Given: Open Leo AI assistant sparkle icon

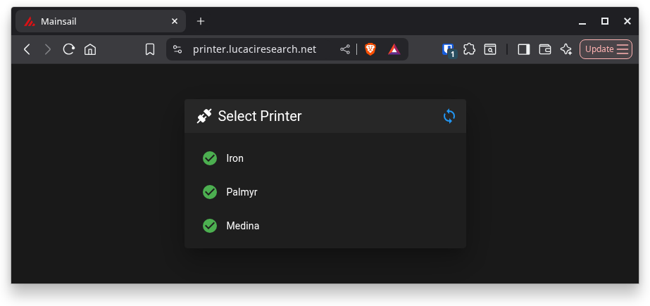Looking at the screenshot, I should point(566,50).
